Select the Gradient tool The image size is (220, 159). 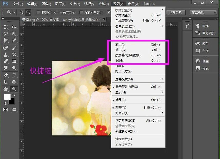pyautogui.click(x=14, y=61)
